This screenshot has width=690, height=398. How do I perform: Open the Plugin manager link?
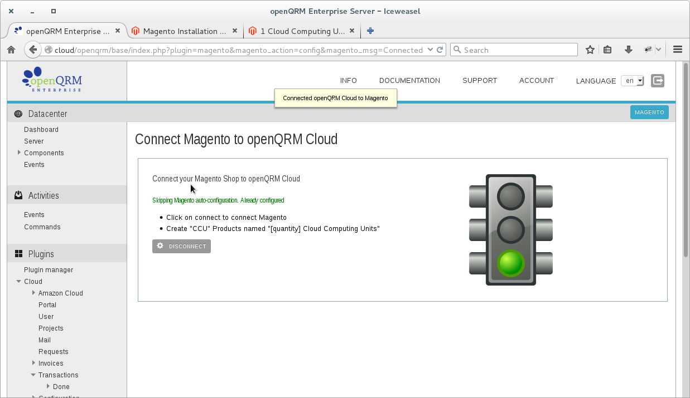click(x=49, y=270)
